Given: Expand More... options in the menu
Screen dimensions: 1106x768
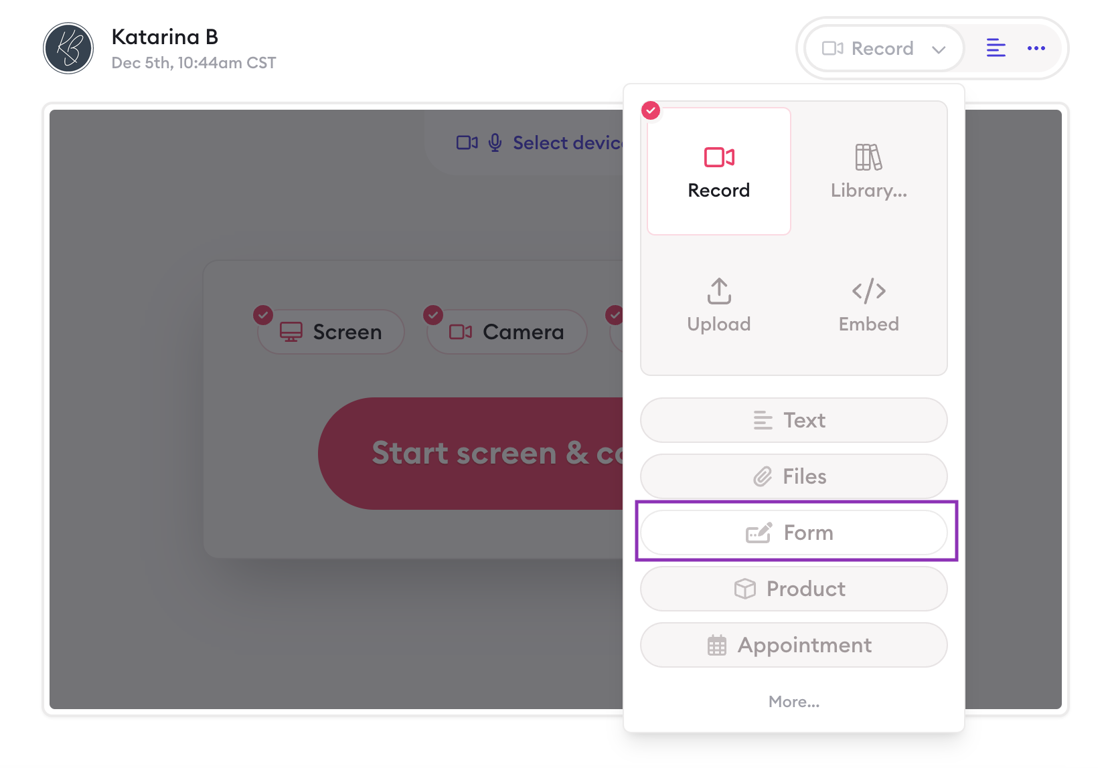Looking at the screenshot, I should 793,702.
